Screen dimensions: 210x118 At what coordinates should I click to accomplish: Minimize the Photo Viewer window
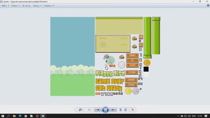193,1
